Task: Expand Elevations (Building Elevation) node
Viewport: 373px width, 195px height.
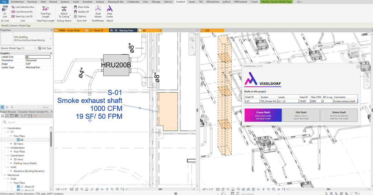Action: (11, 171)
